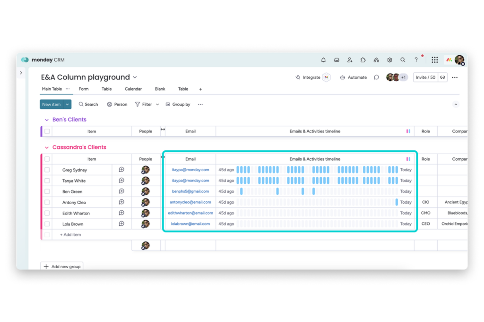Screen dimensions: 484x322
Task: Click Greg Sydney's activities timeline bar
Action: 317,170
